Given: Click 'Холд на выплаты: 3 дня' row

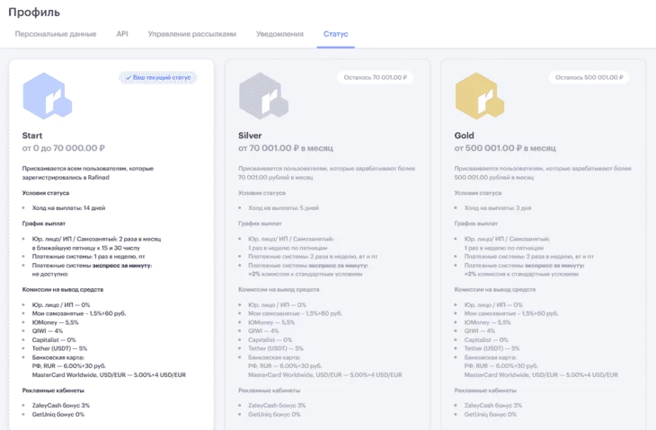Looking at the screenshot, I should 498,207.
